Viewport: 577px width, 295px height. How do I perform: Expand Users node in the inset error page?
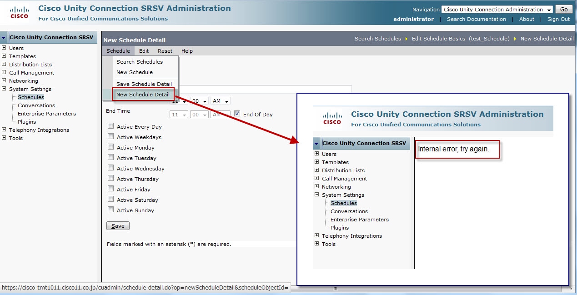pos(317,154)
